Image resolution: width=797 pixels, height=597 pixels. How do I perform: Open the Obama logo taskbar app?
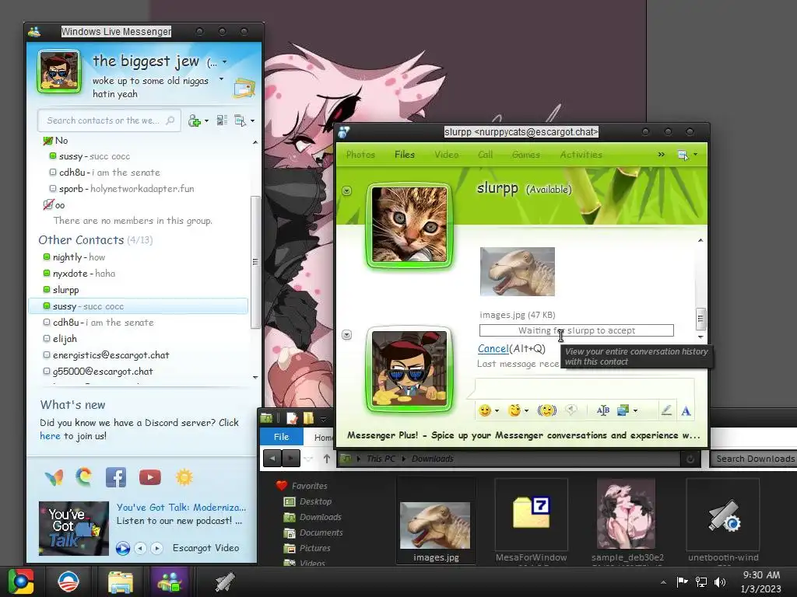(x=68, y=581)
